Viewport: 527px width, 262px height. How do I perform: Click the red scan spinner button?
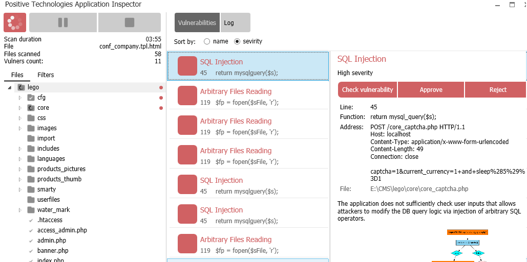pyautogui.click(x=15, y=22)
